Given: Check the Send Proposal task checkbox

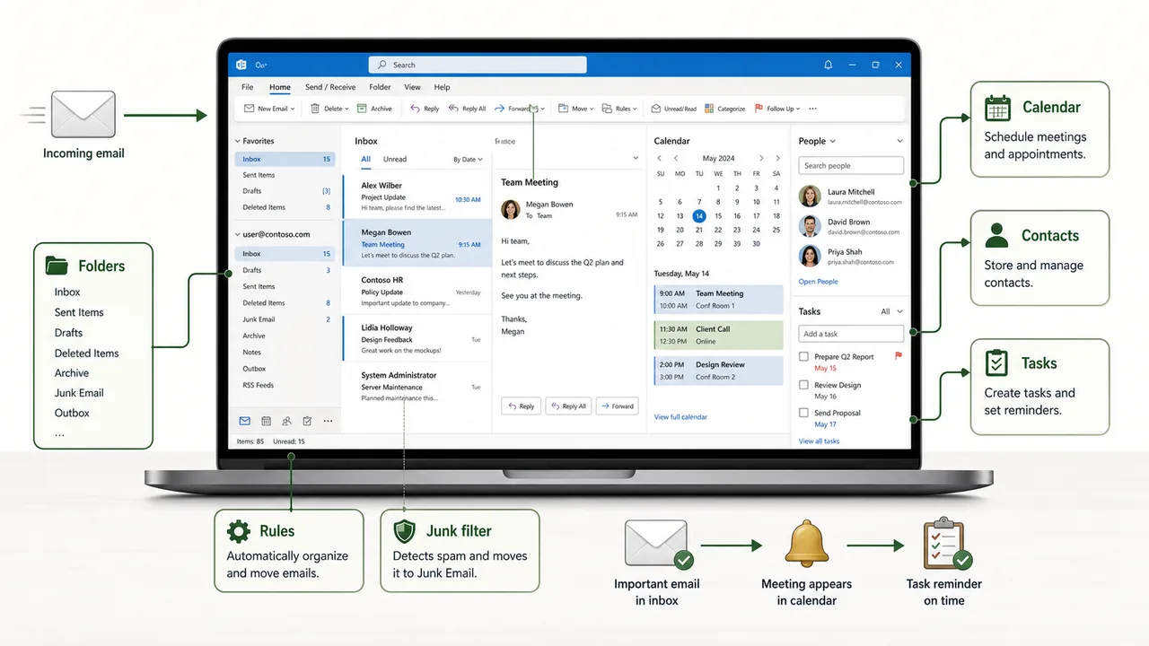Looking at the screenshot, I should tap(803, 413).
